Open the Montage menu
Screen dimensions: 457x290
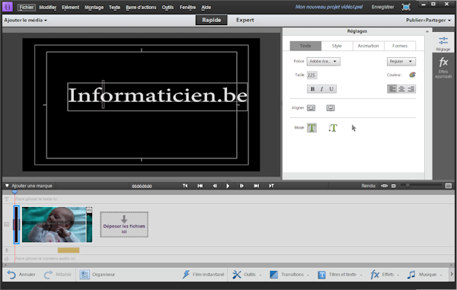pos(94,8)
